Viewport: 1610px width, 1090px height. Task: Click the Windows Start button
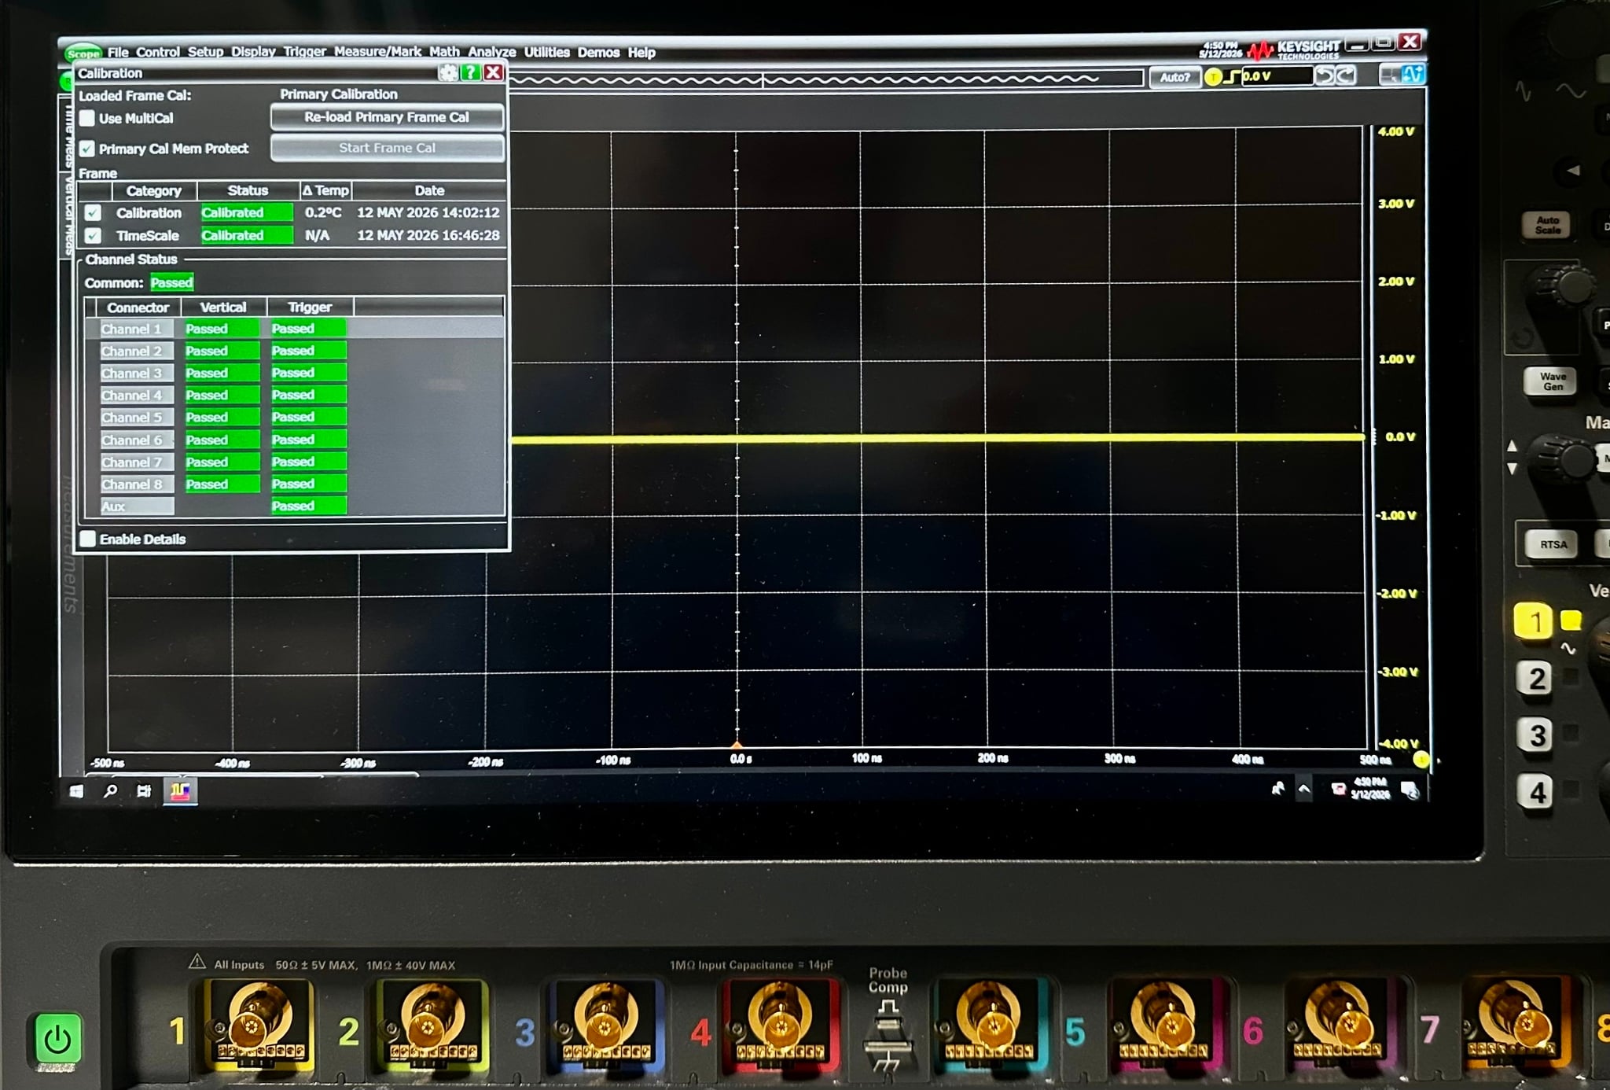click(76, 791)
